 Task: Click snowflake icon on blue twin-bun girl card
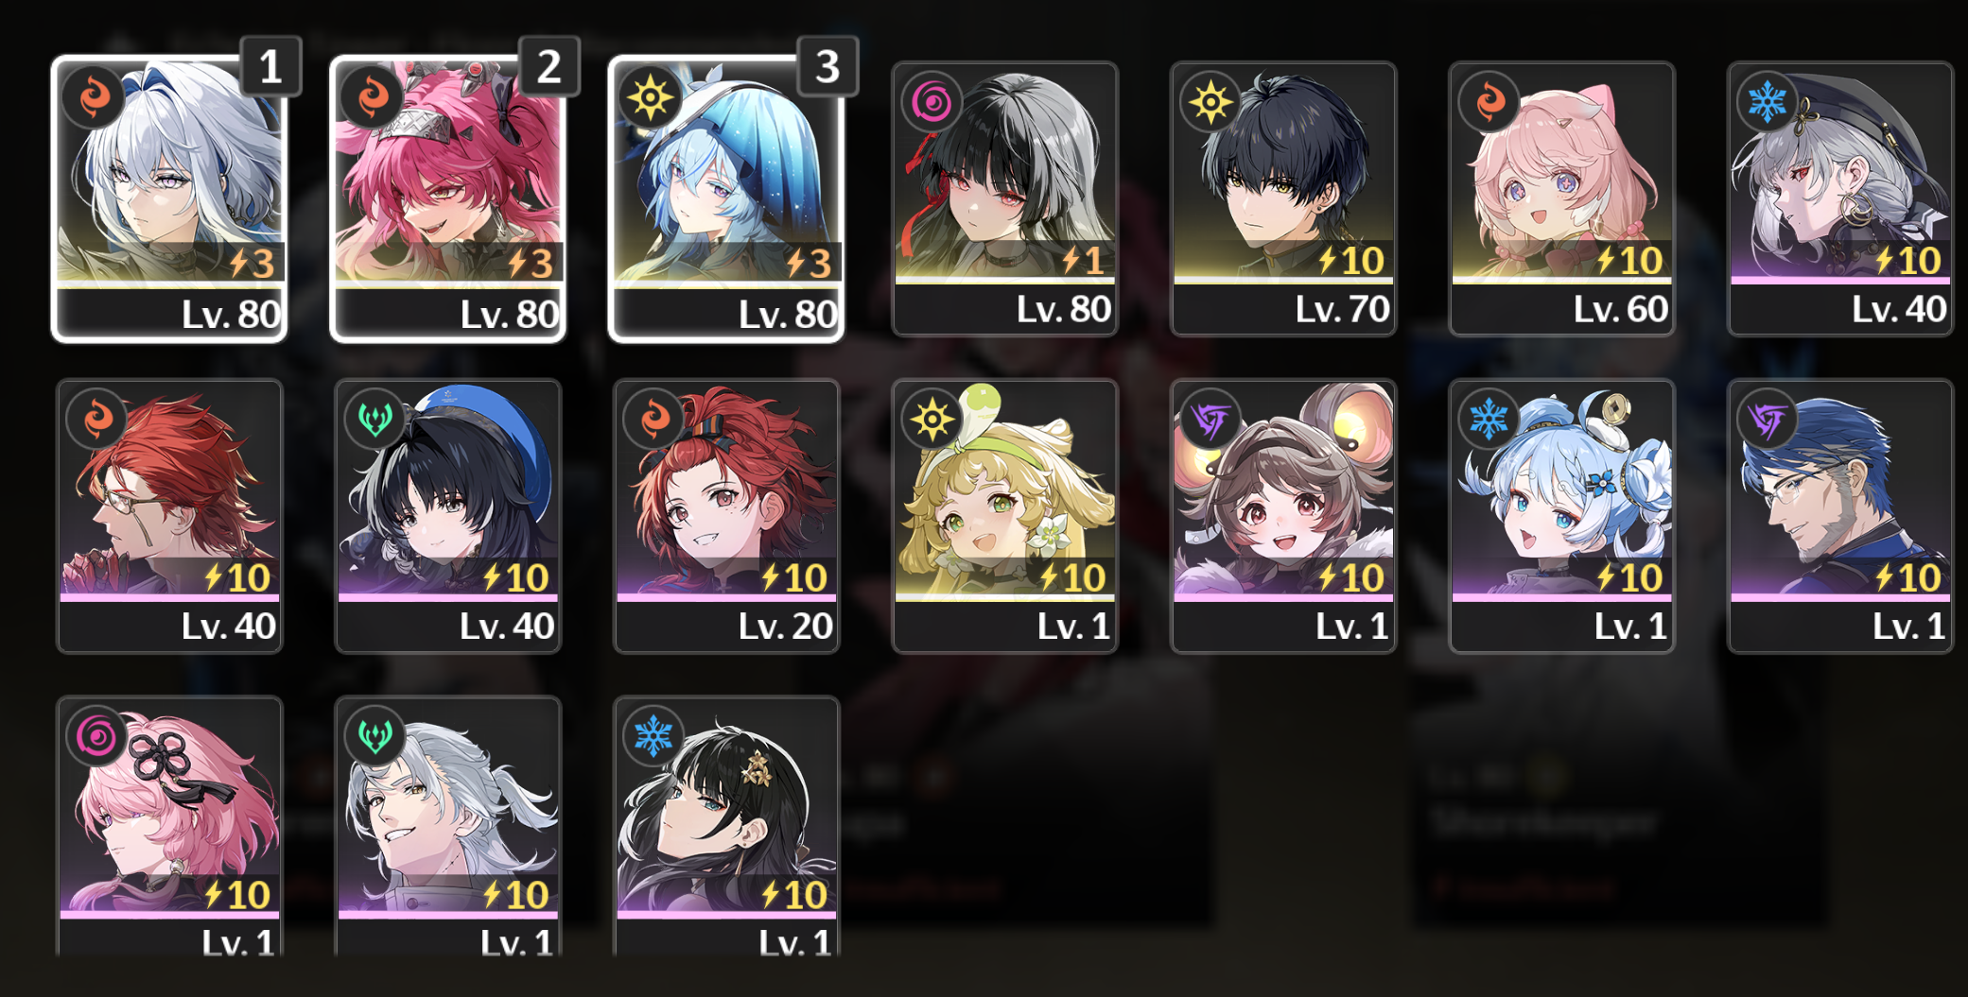(1489, 419)
